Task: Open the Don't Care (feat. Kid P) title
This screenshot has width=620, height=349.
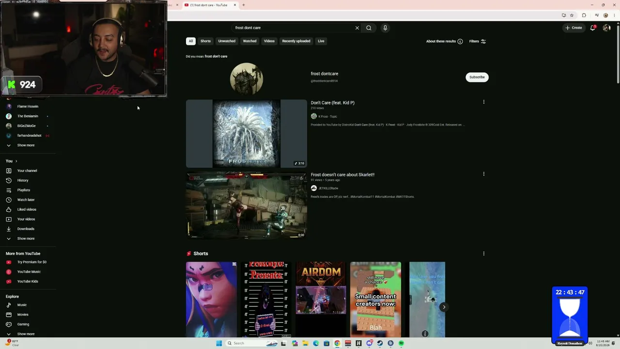Action: 333,103
